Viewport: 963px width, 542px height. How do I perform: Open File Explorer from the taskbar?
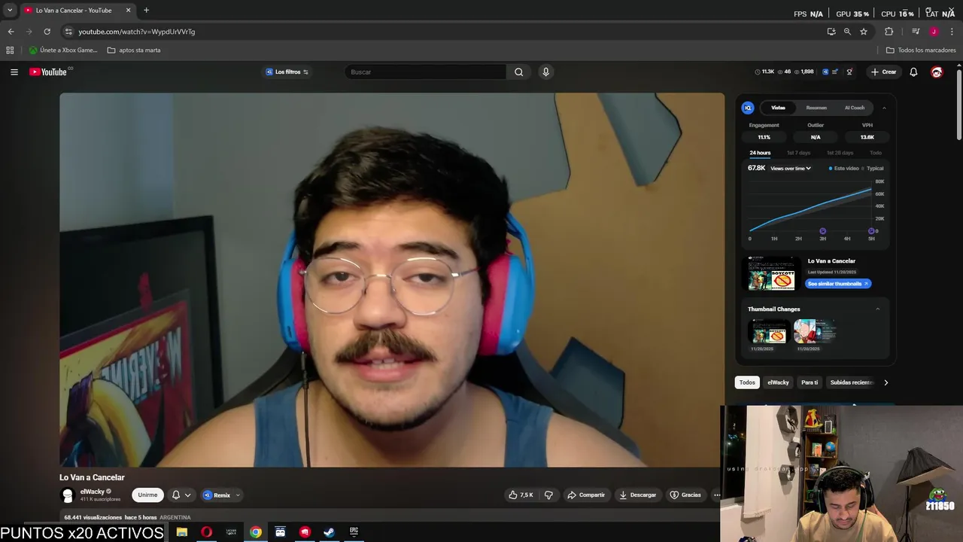[x=182, y=532]
